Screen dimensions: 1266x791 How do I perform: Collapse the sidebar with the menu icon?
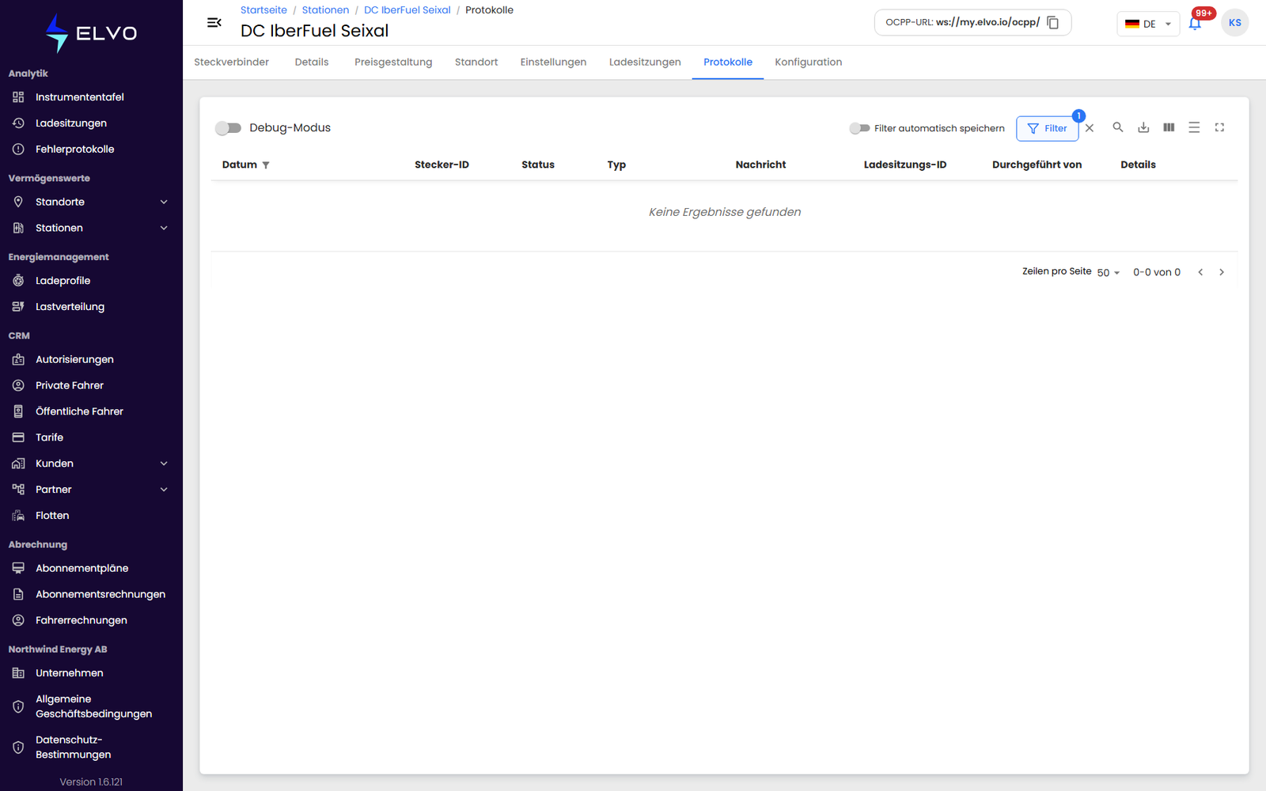click(214, 23)
